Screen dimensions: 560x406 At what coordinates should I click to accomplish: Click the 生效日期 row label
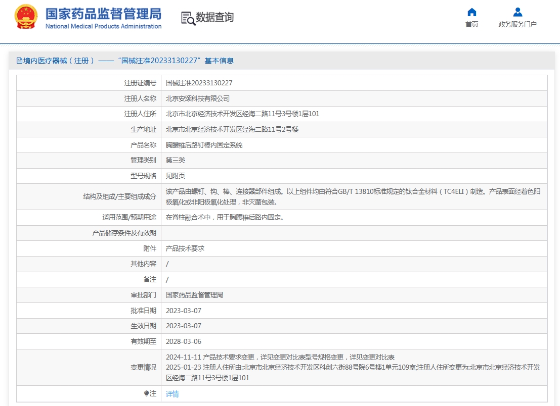[x=143, y=326]
